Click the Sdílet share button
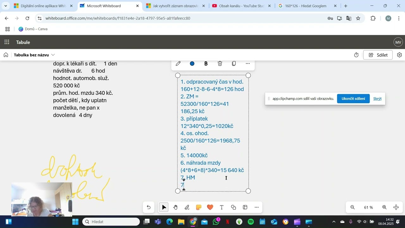This screenshot has width=405, height=228. tap(378, 55)
